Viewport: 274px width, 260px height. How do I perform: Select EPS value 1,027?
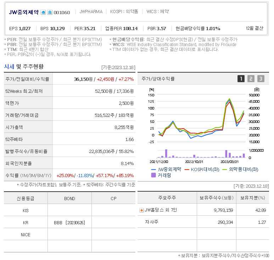pos(25,28)
